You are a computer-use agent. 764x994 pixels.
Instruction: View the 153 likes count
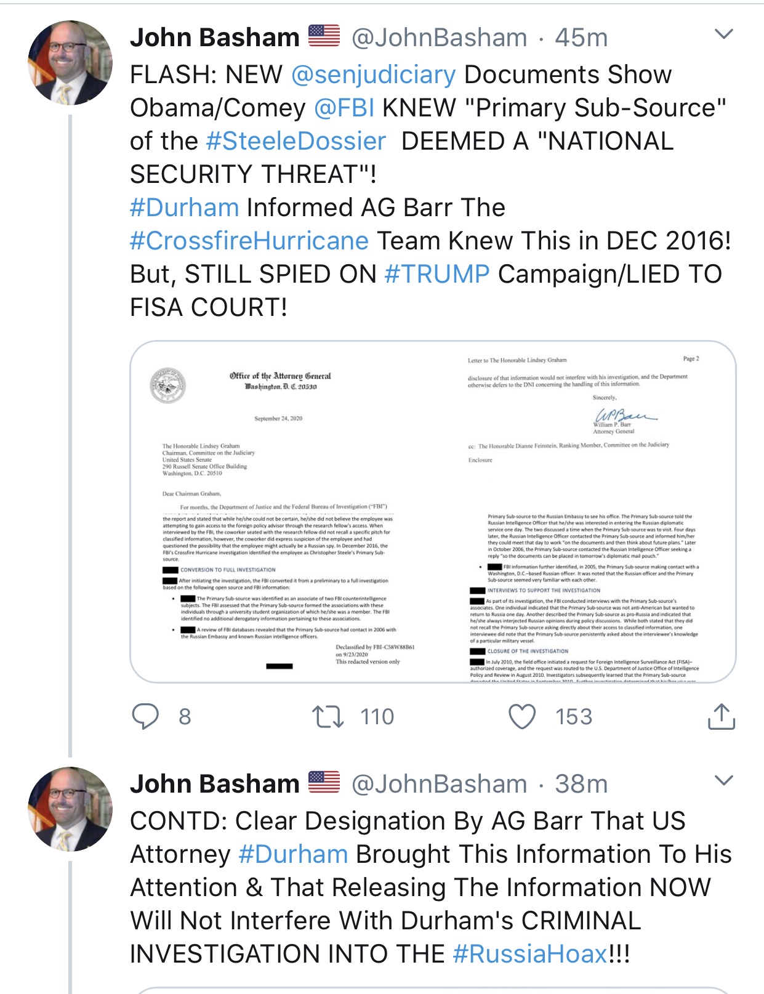click(574, 716)
